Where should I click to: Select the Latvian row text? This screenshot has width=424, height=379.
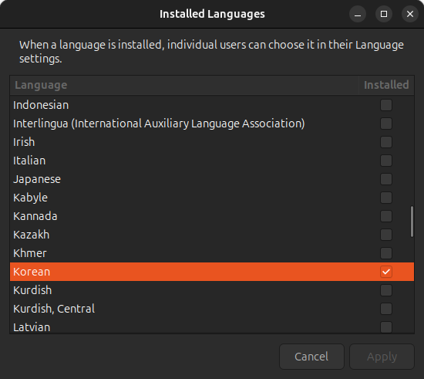32,327
